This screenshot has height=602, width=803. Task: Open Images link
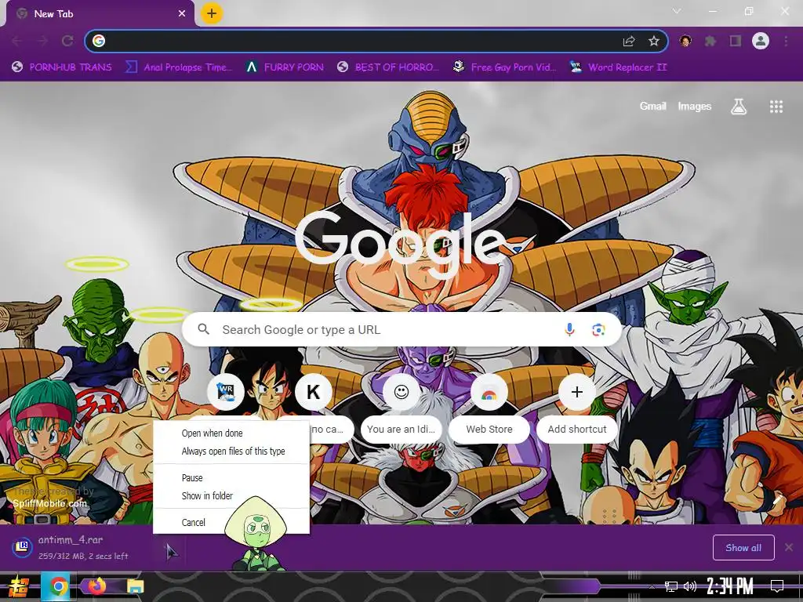tap(695, 106)
